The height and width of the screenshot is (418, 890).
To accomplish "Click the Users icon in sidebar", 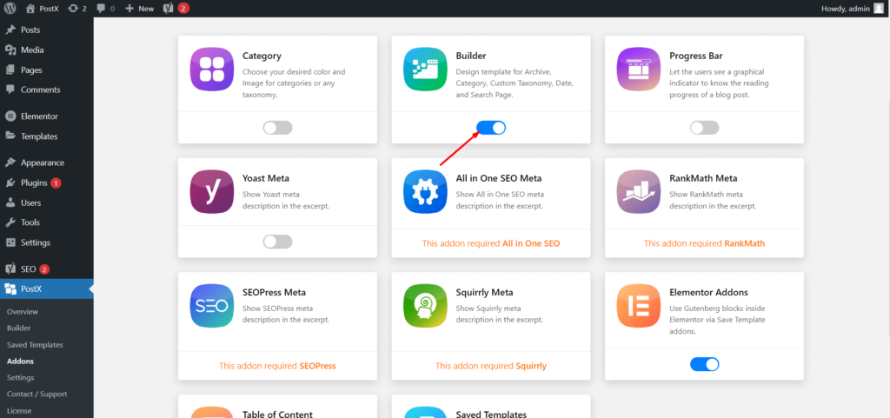I will click(x=10, y=202).
